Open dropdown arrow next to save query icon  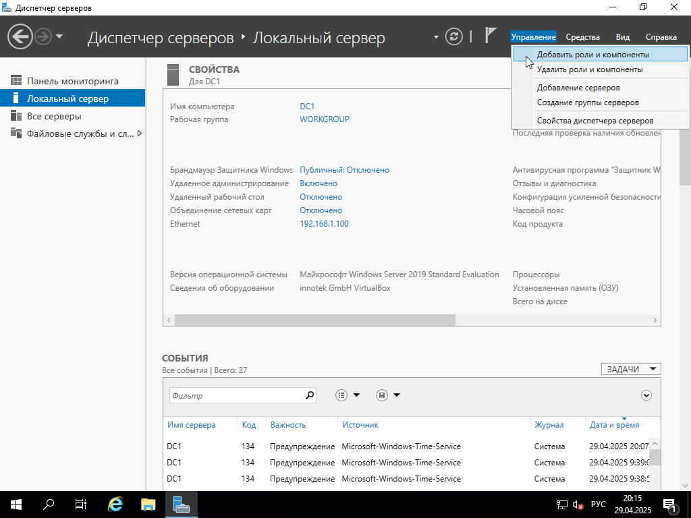click(x=397, y=395)
